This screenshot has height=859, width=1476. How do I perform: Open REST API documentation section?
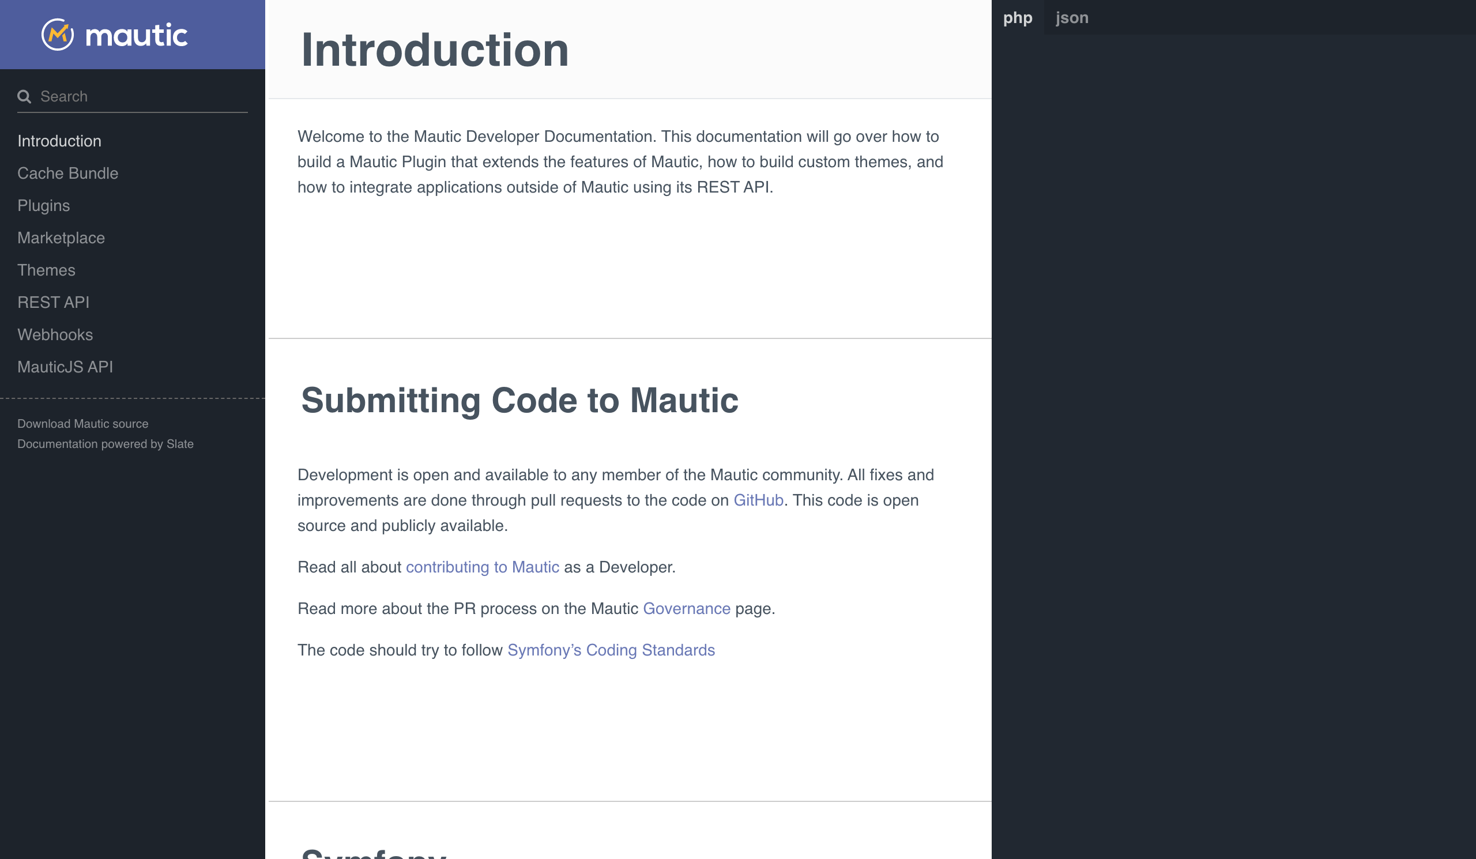(53, 302)
